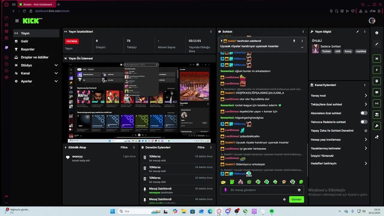Open Spotify from the Windows taskbar
The height and width of the screenshot is (216, 384).
coord(272,211)
